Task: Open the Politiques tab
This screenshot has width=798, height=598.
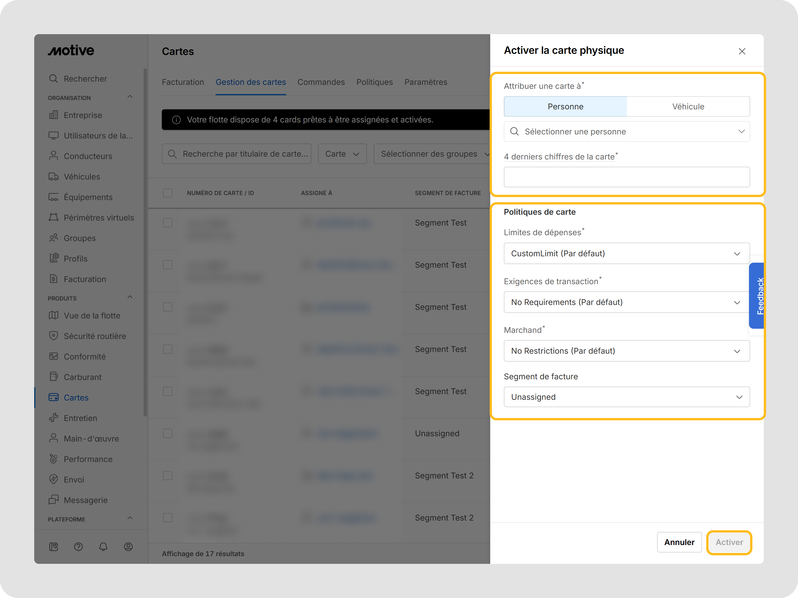Action: pos(374,82)
